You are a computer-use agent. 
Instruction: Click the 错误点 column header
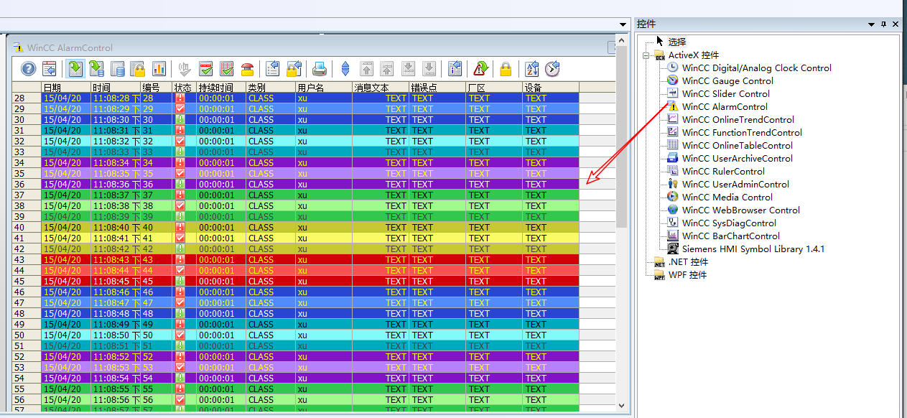point(437,87)
